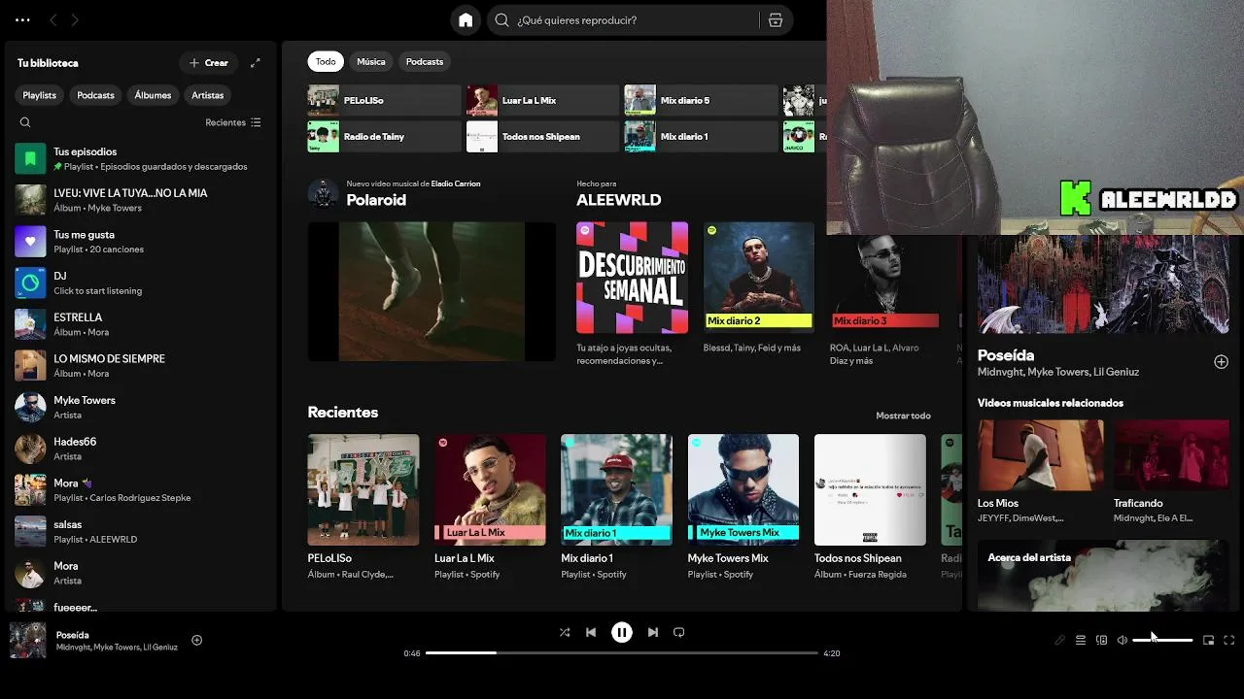Image resolution: width=1244 pixels, height=699 pixels.
Task: Expand library with the arrows icon
Action: point(256,63)
